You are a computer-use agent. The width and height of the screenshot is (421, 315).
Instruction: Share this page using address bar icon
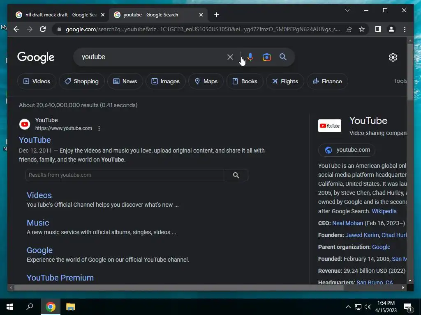pos(349,29)
